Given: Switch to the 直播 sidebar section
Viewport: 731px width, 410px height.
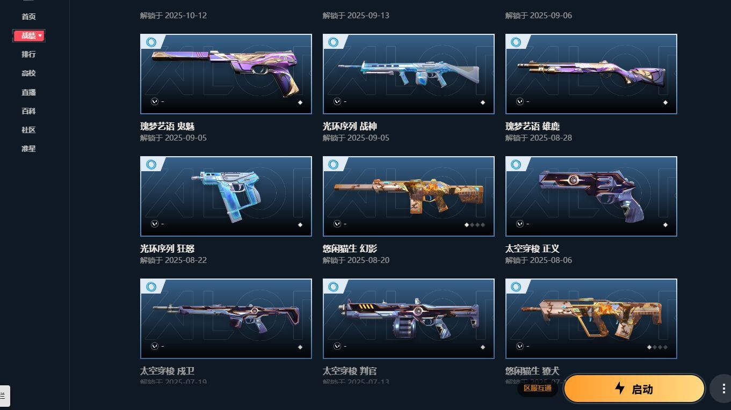Looking at the screenshot, I should [x=28, y=92].
